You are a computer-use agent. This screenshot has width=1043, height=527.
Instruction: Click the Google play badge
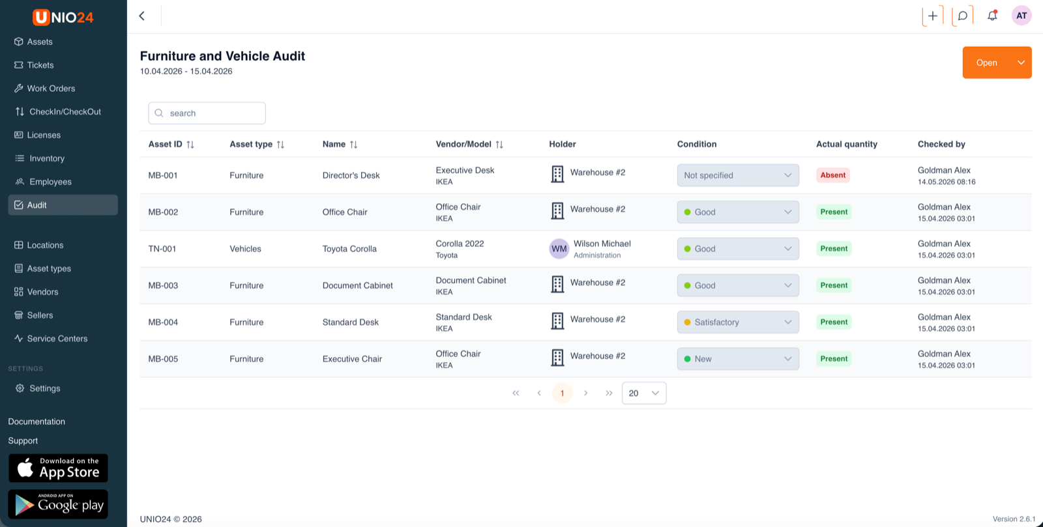click(x=58, y=504)
